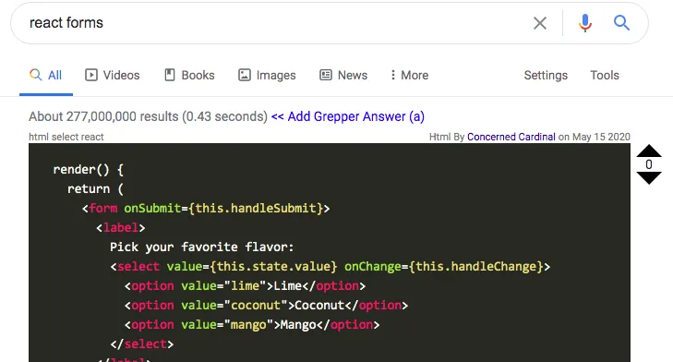Click the closing </select> code line
The height and width of the screenshot is (362, 673).
[x=141, y=344]
